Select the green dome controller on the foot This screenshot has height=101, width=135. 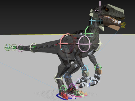tap(64, 88)
